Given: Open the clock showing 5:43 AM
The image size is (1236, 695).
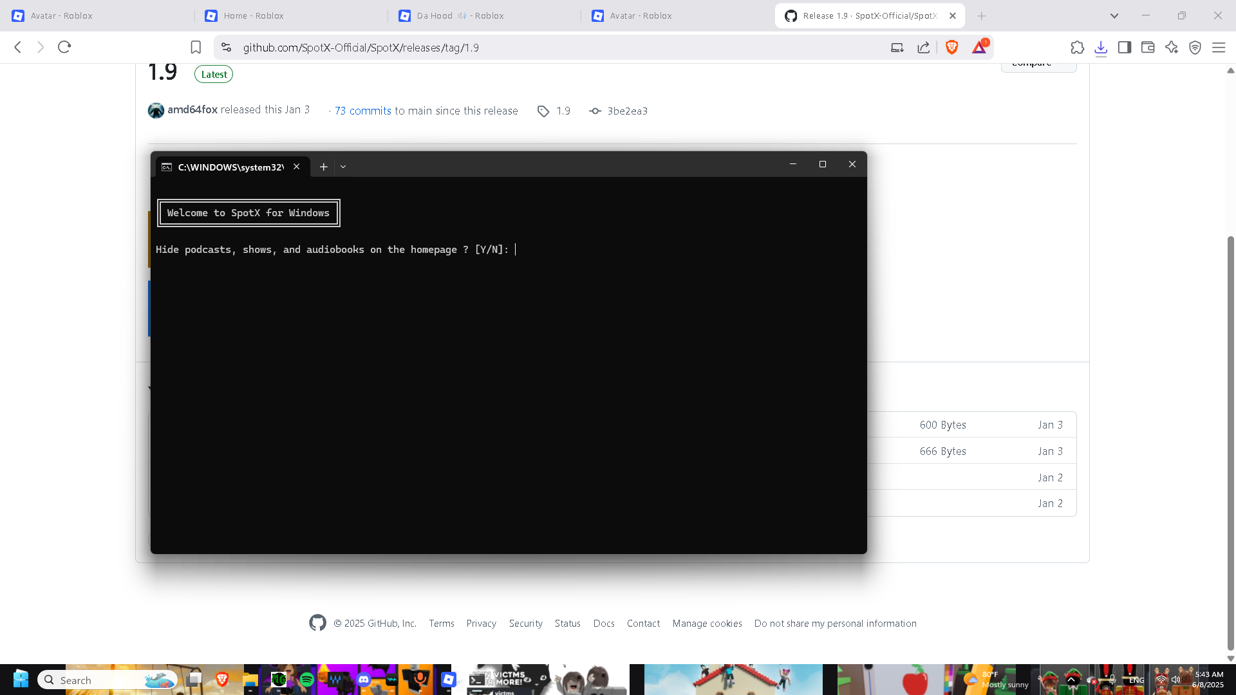Looking at the screenshot, I should [1208, 680].
